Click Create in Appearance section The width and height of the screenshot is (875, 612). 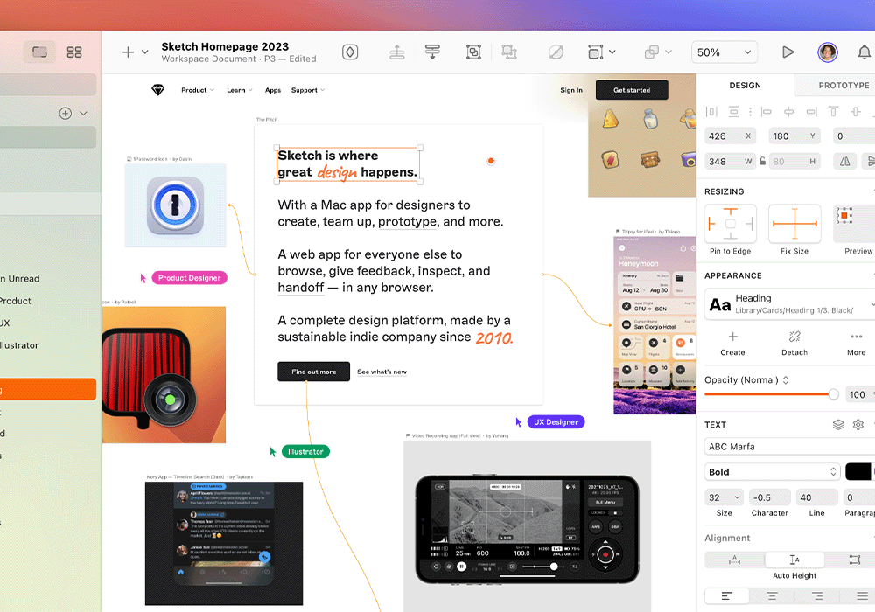(x=732, y=344)
